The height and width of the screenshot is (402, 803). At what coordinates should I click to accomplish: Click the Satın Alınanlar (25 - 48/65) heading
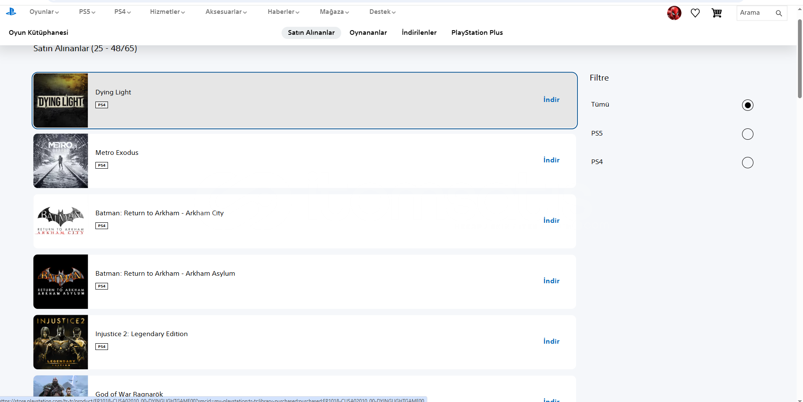[x=85, y=49]
